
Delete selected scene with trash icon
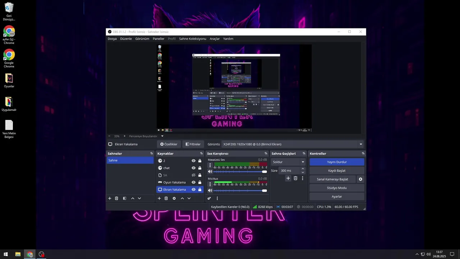pyautogui.click(x=116, y=198)
